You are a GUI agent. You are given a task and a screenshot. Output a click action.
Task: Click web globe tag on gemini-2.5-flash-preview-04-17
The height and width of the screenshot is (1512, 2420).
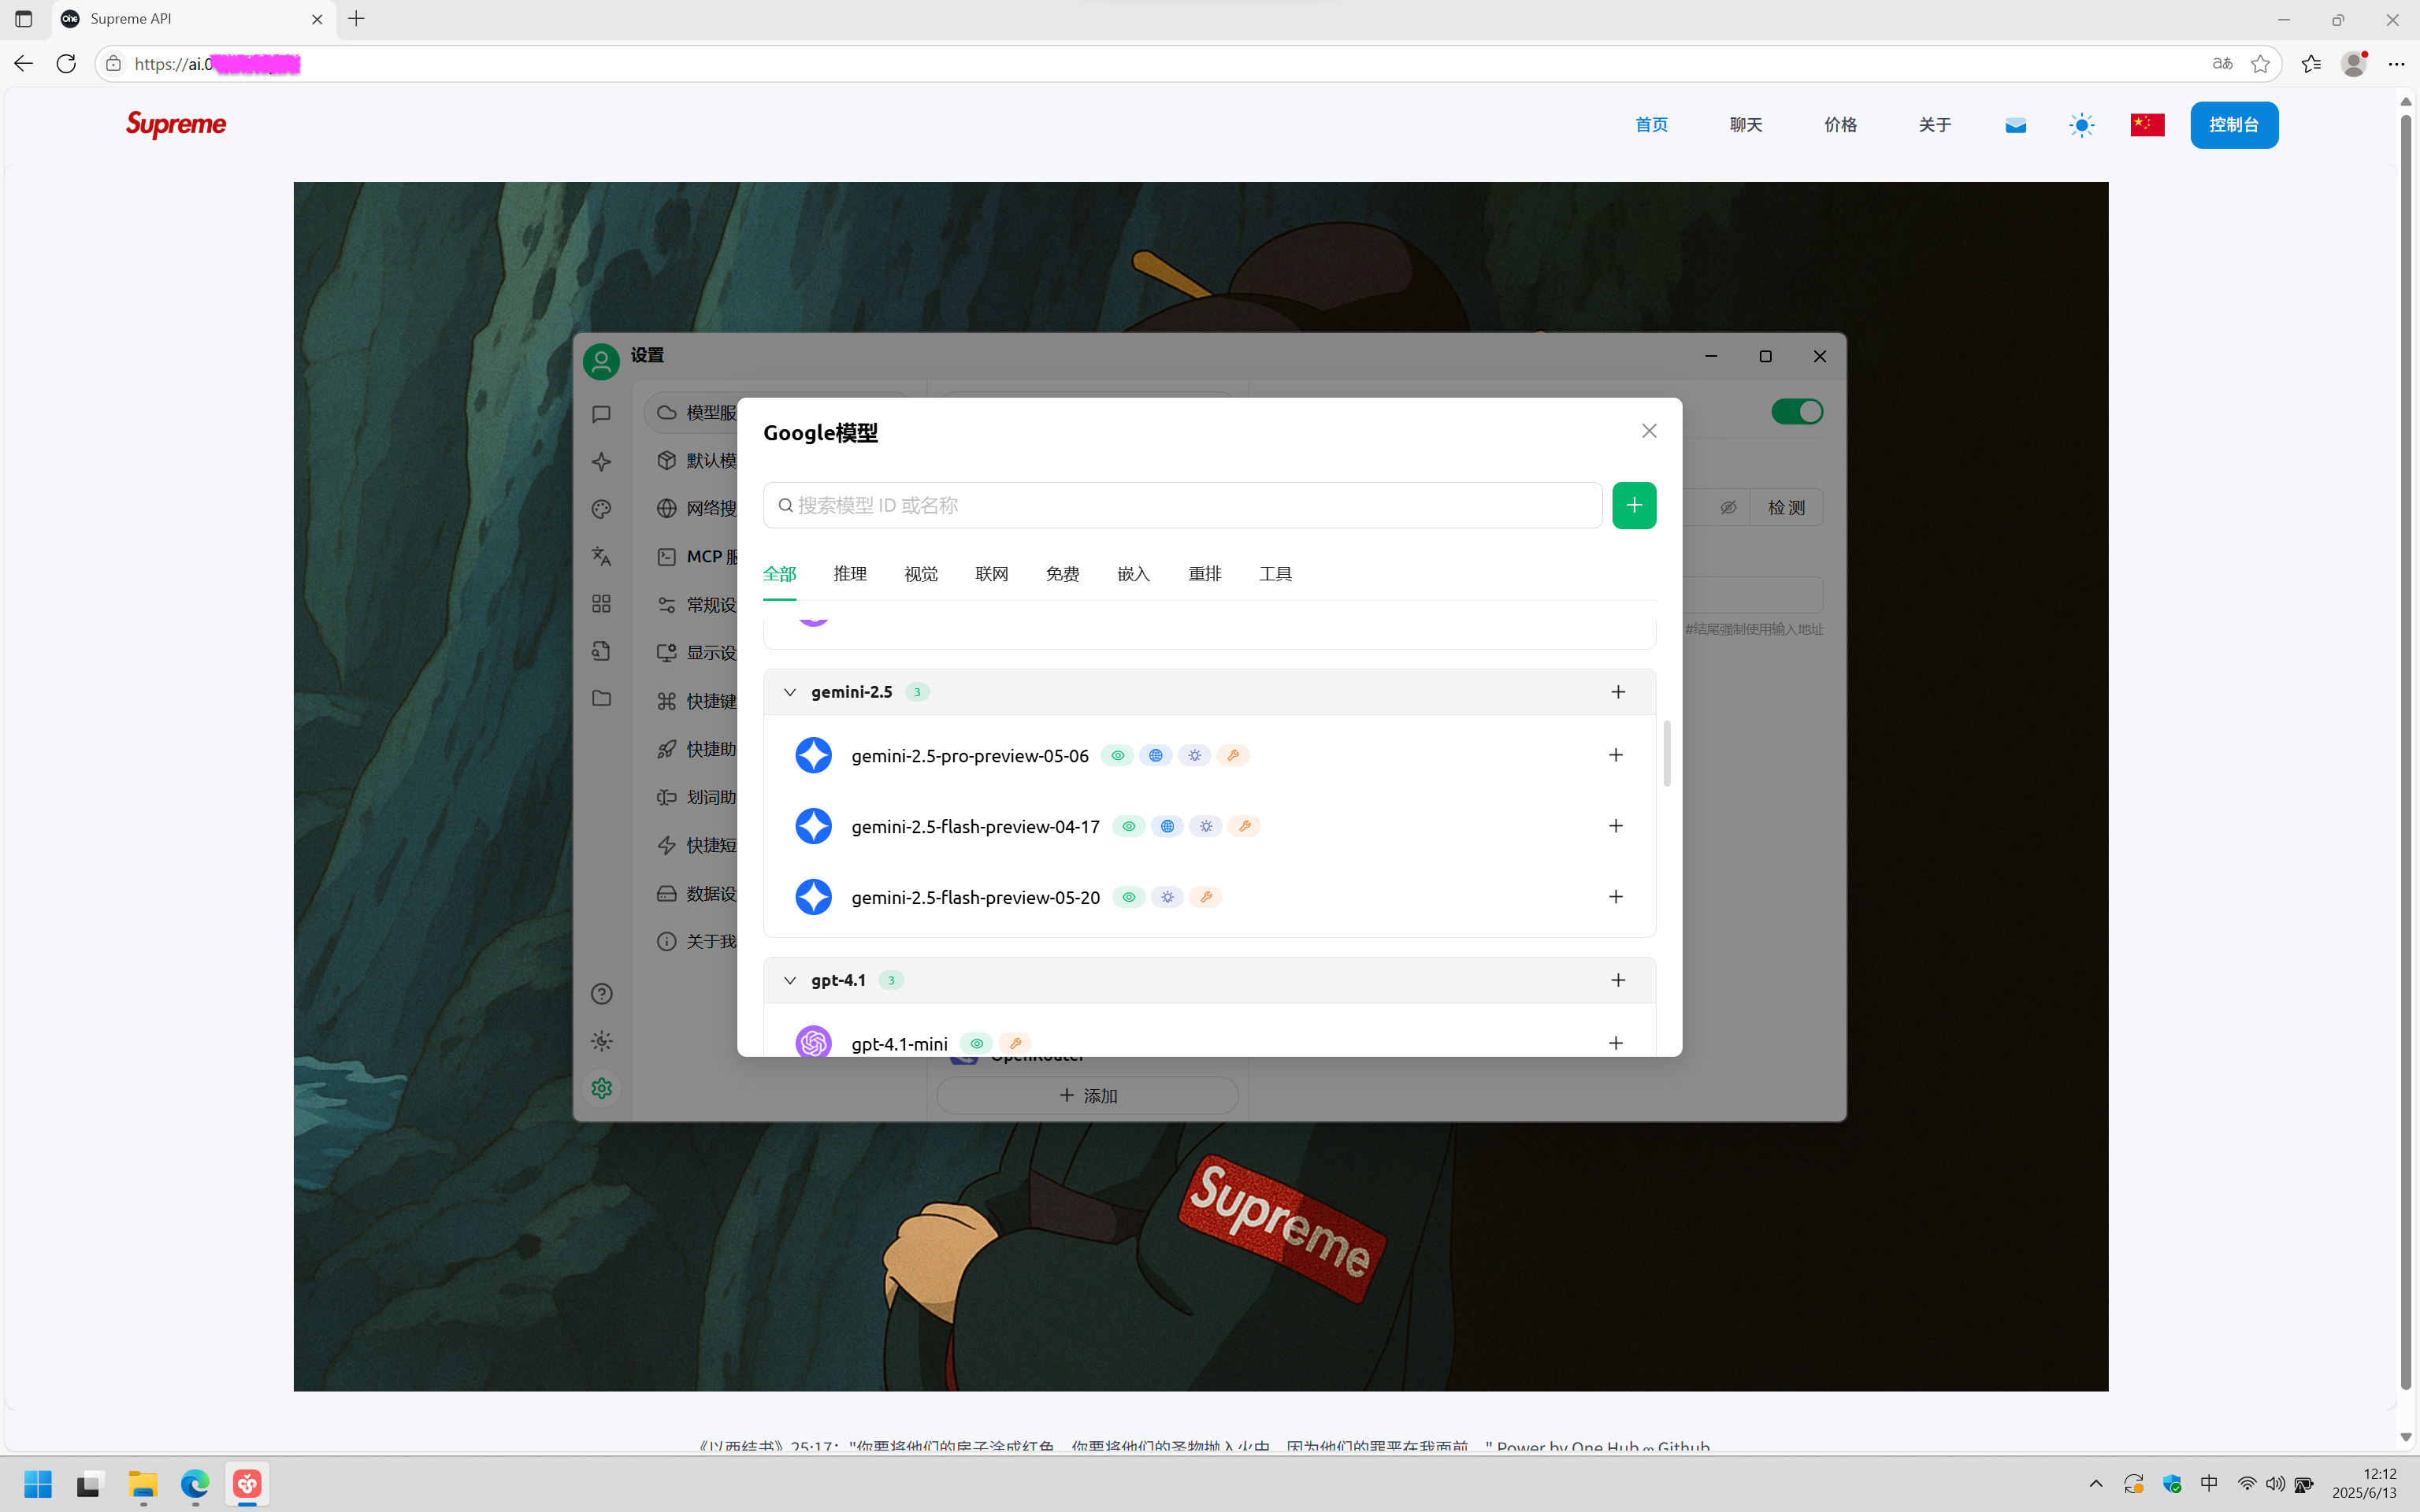pyautogui.click(x=1167, y=826)
